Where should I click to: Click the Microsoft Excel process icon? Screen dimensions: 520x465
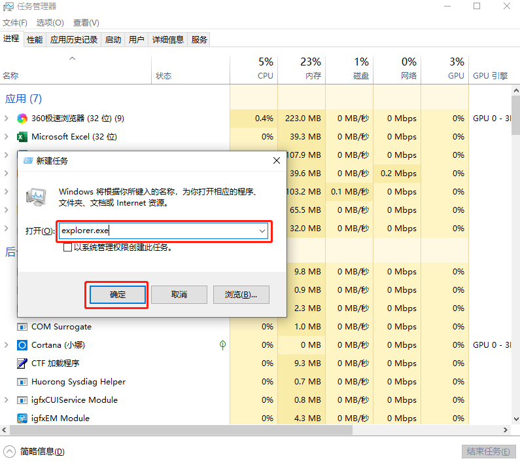pyautogui.click(x=22, y=137)
